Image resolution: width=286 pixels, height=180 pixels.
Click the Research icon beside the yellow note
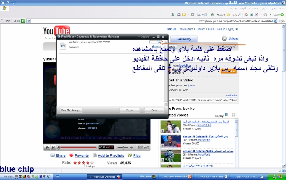[x=178, y=15]
